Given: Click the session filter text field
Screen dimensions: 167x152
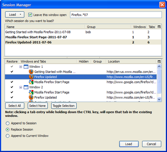Looking at the screenshot, I should pos(116,15).
